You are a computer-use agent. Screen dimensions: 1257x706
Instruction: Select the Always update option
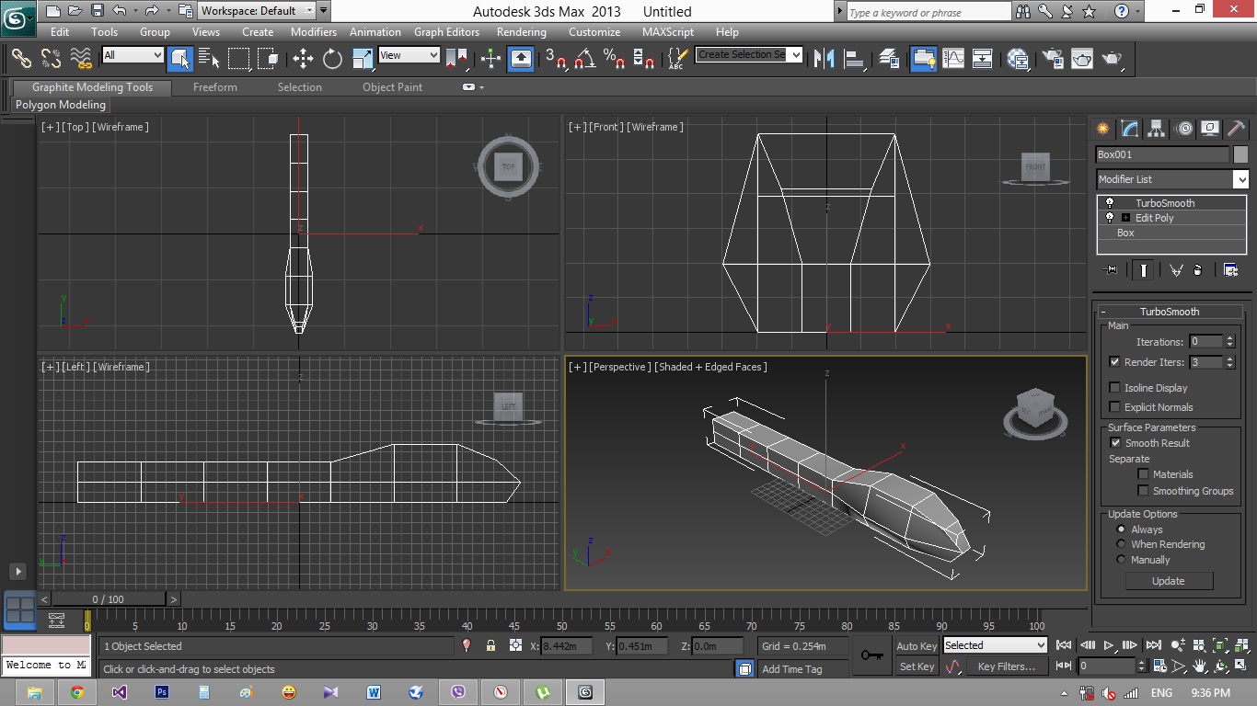click(1121, 529)
